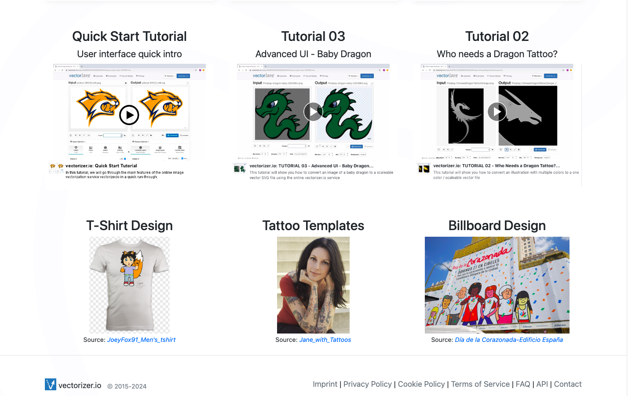Click video title 'TUTORIAL 02 - Who Needs a Dragon Tattoo?'
Screen dimensions: 628x396
click(x=497, y=166)
